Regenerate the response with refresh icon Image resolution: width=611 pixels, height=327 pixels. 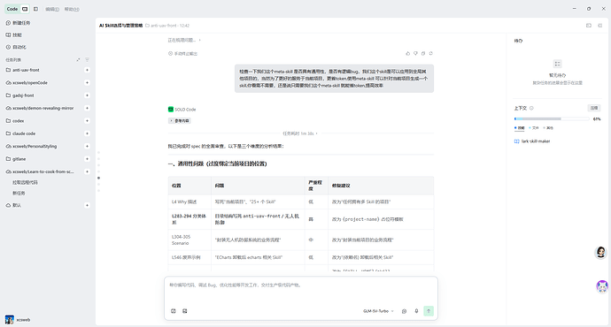tap(430, 53)
